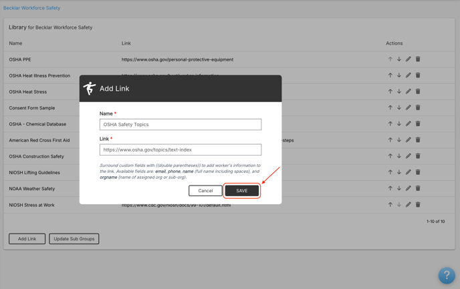The image size is (460, 289).
Task: Move OSHA - Chemical Database down
Action: point(399,123)
